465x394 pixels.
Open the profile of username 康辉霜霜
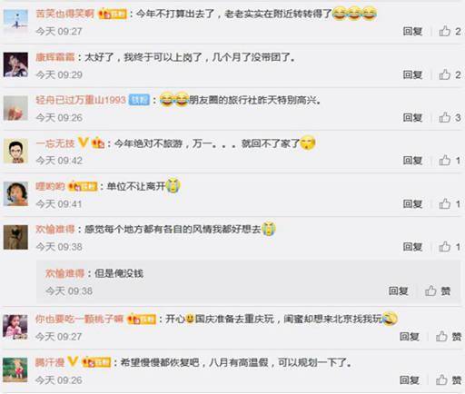click(x=55, y=57)
